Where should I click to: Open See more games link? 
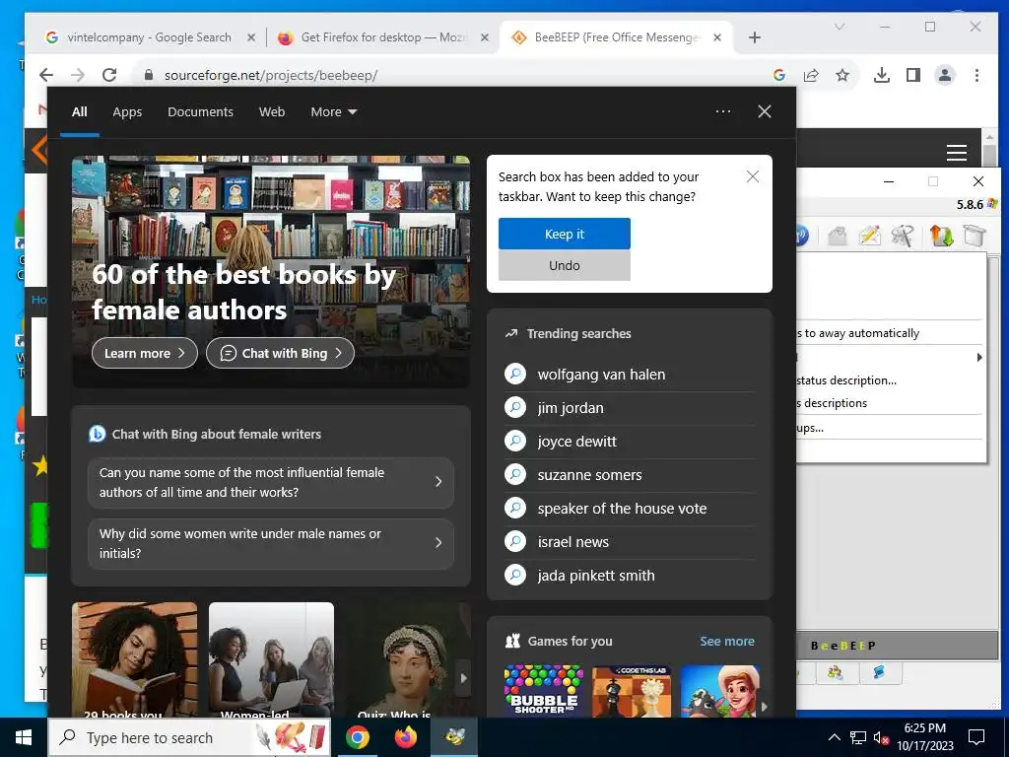tap(727, 641)
